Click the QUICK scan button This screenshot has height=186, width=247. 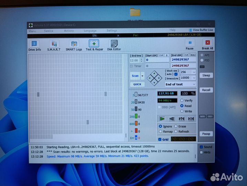click(137, 84)
